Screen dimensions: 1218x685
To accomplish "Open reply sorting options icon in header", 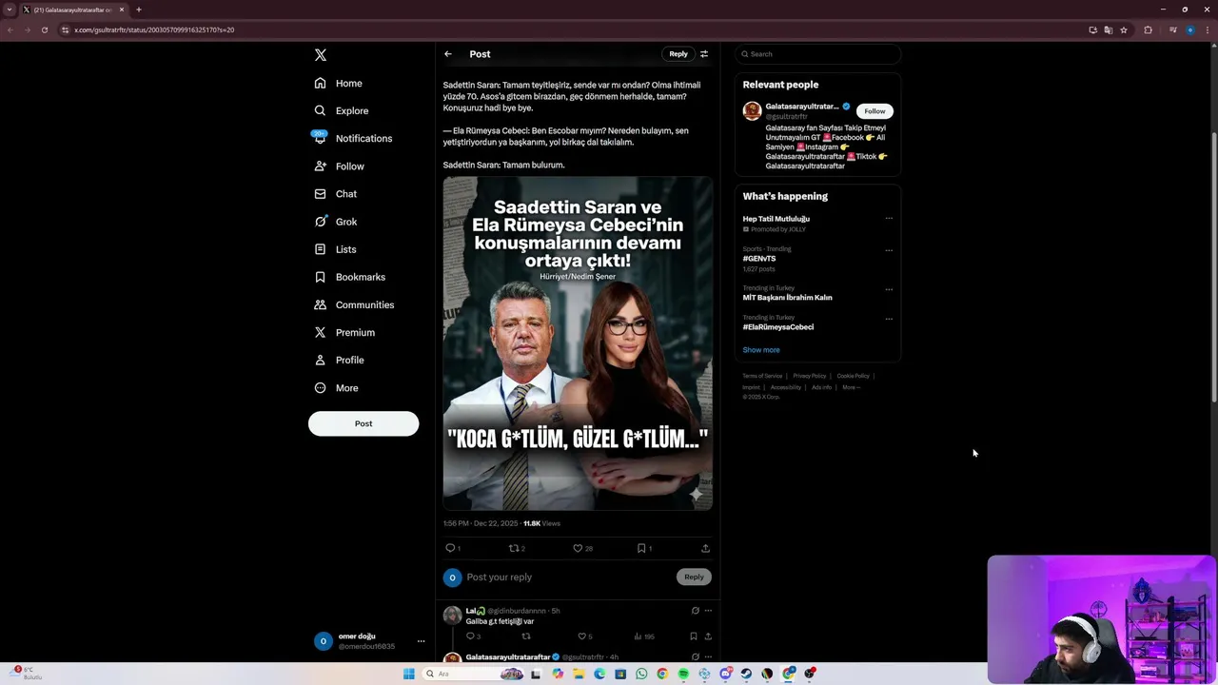I will (704, 54).
